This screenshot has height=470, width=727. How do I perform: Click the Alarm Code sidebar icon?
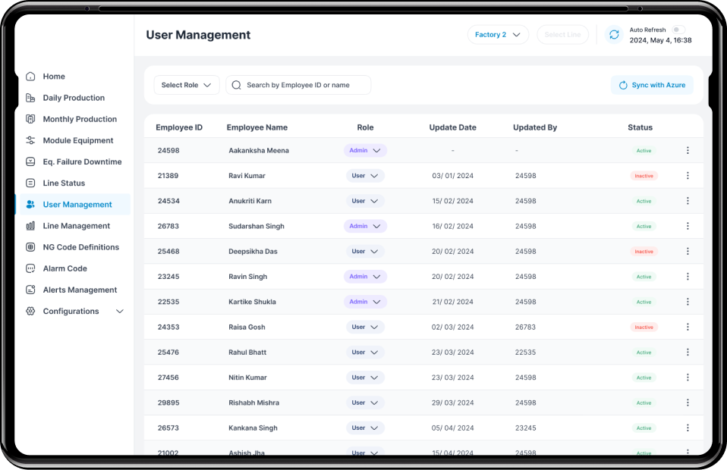tap(31, 268)
